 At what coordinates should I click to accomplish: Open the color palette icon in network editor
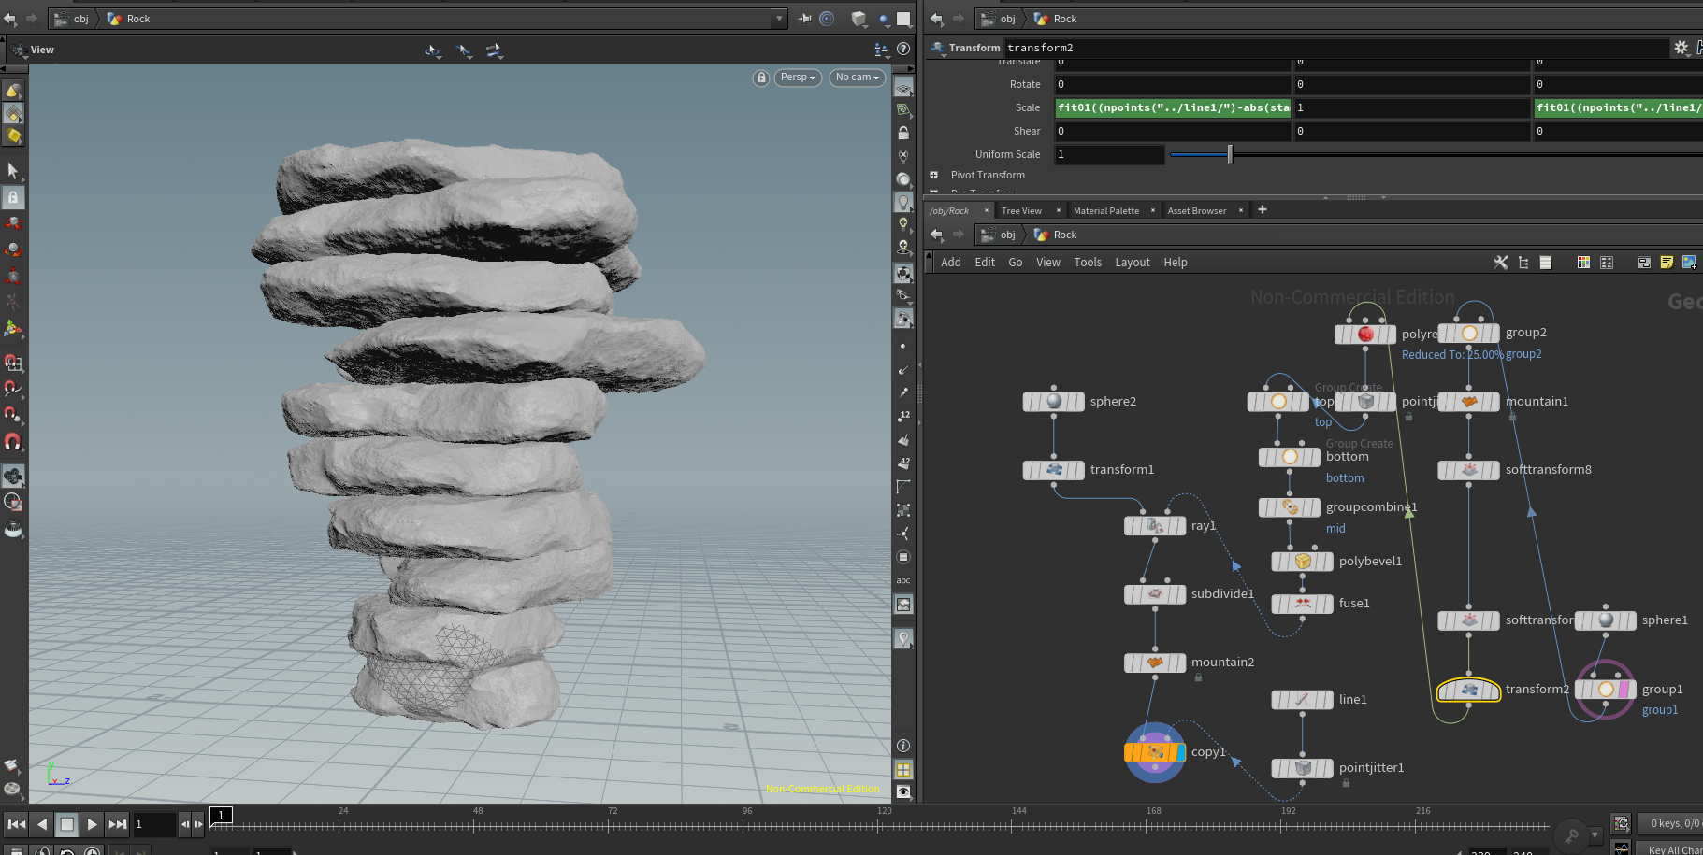pos(1583,263)
